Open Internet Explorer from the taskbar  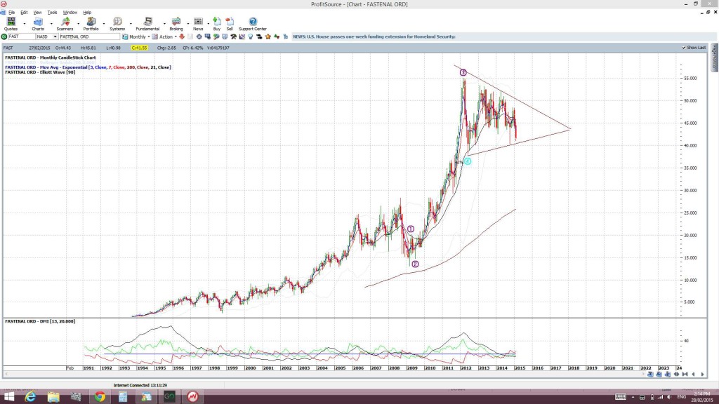(x=31, y=397)
